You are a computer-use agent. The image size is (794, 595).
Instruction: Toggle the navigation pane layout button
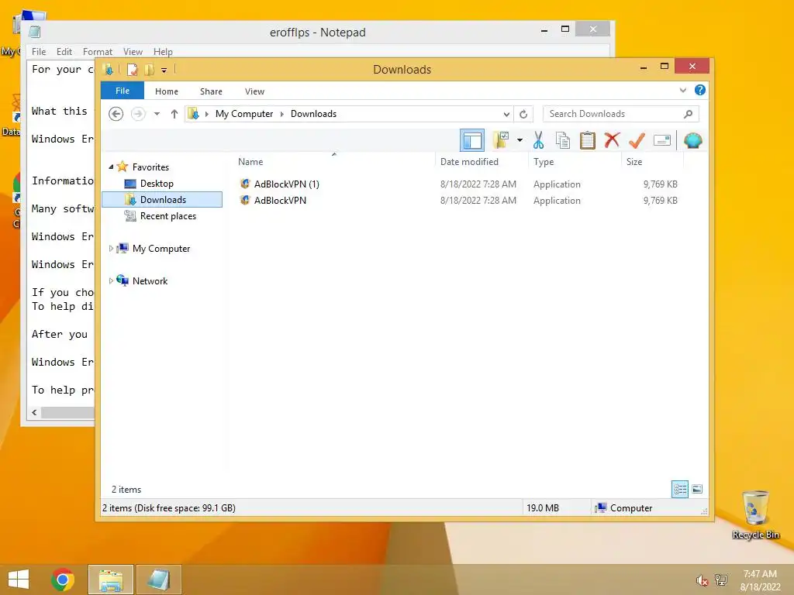pyautogui.click(x=472, y=141)
